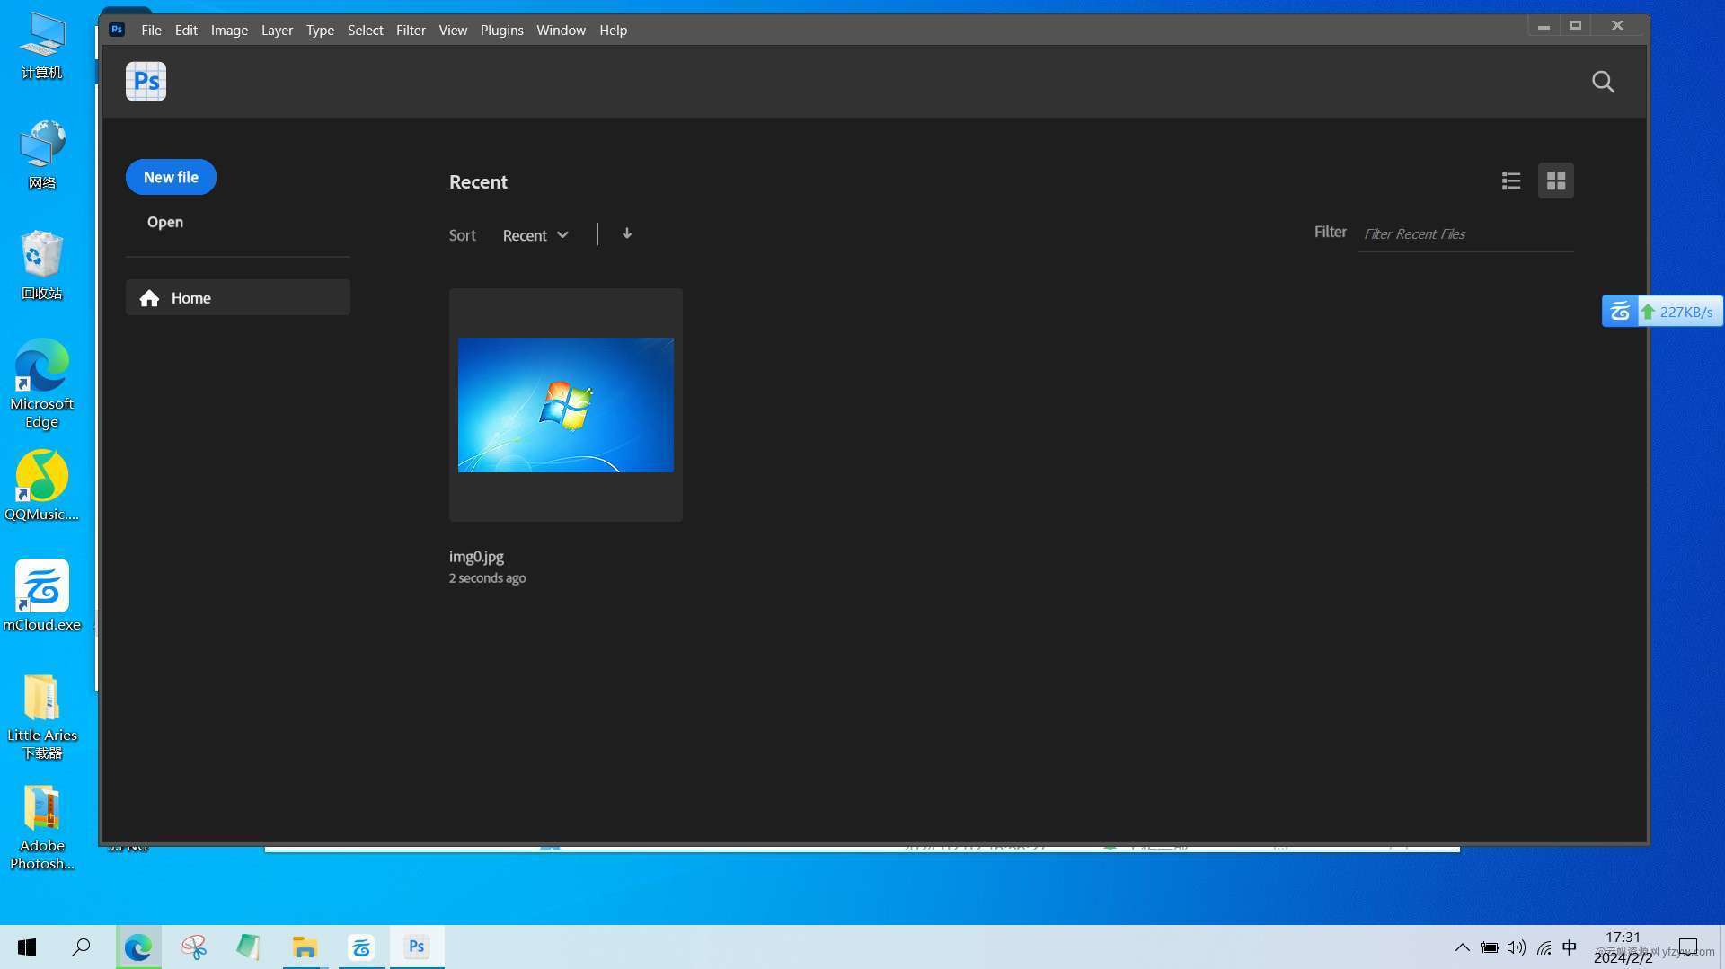Image resolution: width=1725 pixels, height=969 pixels.
Task: Switch to grid thumbnail view
Action: point(1555,181)
